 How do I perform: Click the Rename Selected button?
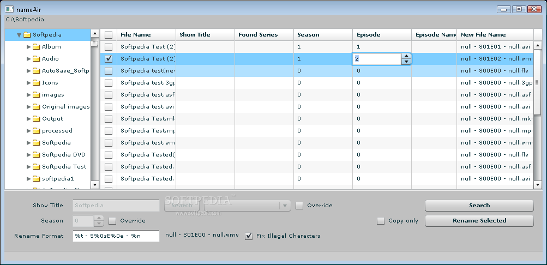479,221
